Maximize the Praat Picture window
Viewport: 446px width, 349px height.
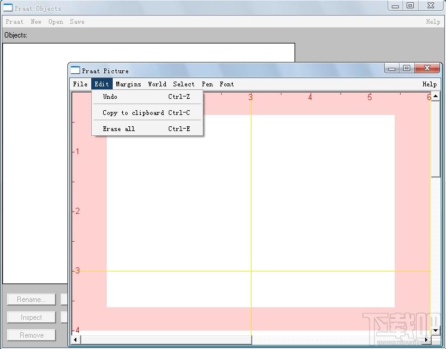407,68
